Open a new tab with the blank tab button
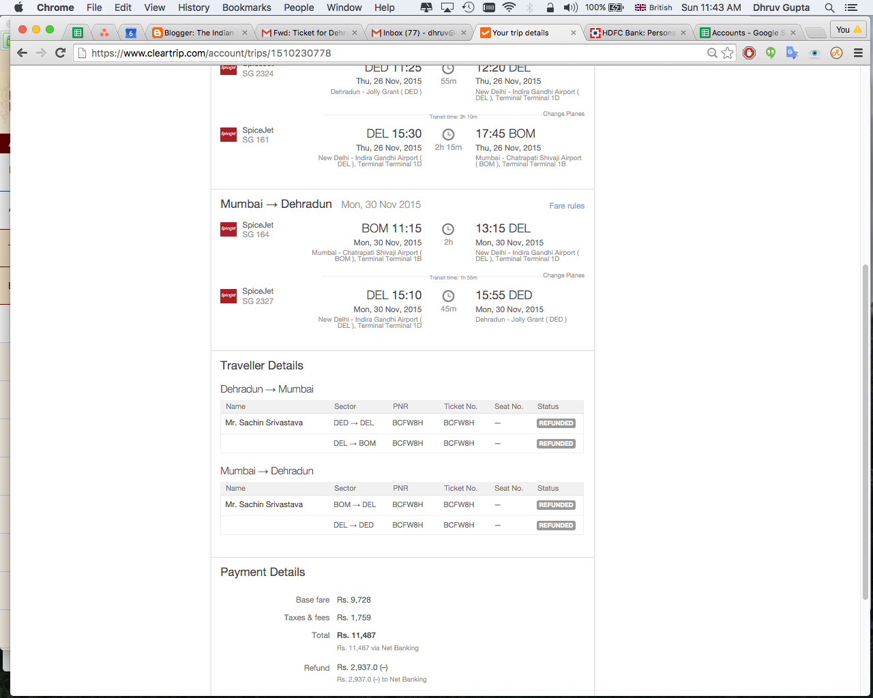The image size is (873, 698). pyautogui.click(x=814, y=33)
